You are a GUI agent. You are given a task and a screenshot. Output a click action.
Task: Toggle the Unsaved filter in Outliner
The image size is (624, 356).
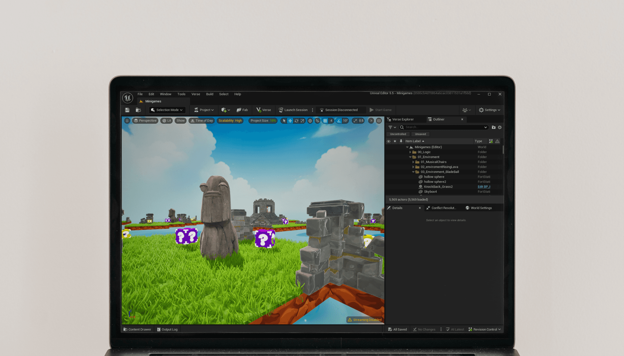[x=420, y=134]
